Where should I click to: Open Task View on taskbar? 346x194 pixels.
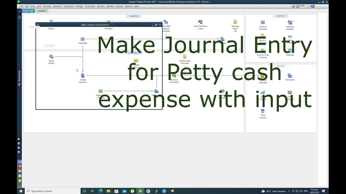(92, 191)
